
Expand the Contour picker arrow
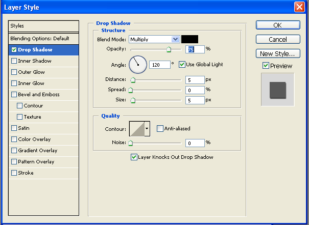click(x=147, y=129)
